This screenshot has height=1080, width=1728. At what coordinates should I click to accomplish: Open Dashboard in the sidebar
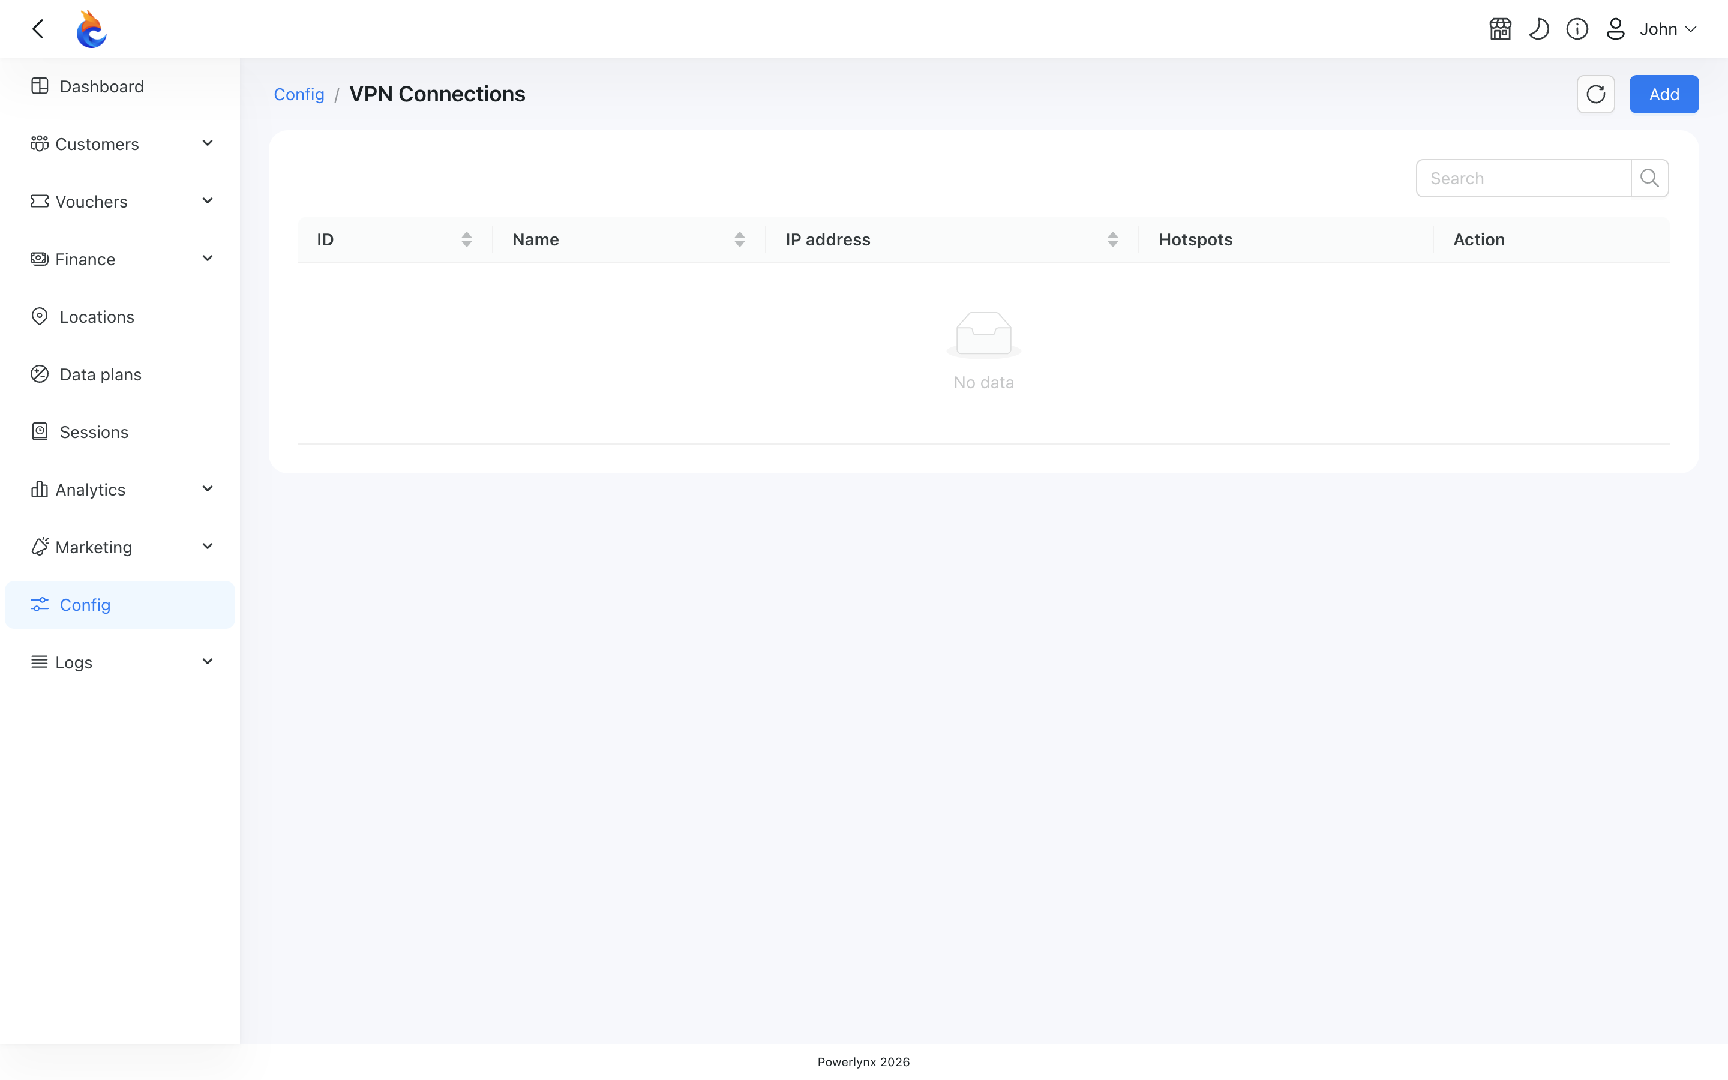(120, 86)
